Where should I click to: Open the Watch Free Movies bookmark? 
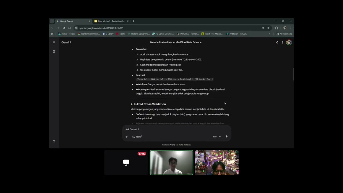[212, 34]
